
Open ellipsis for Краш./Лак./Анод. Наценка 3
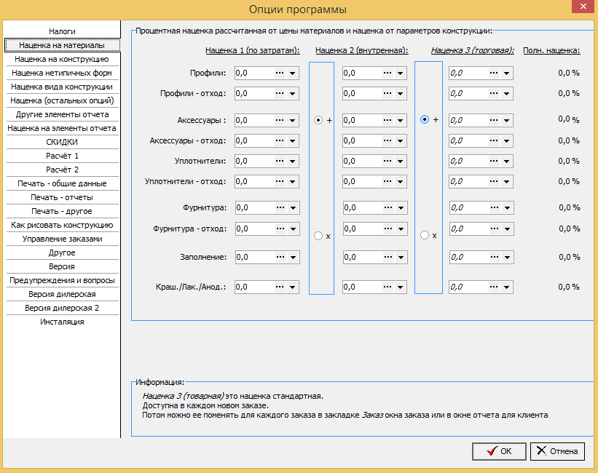point(494,287)
